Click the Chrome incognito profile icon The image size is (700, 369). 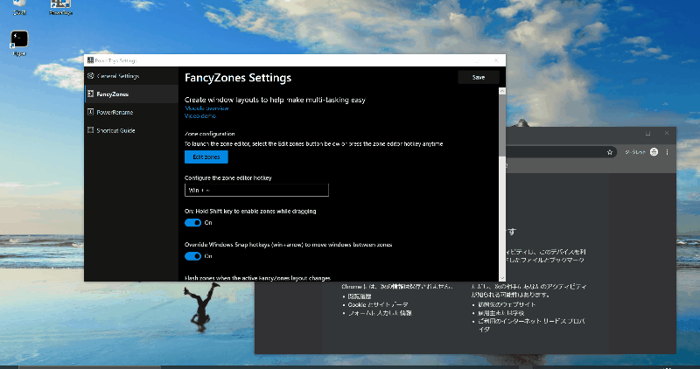pos(654,151)
